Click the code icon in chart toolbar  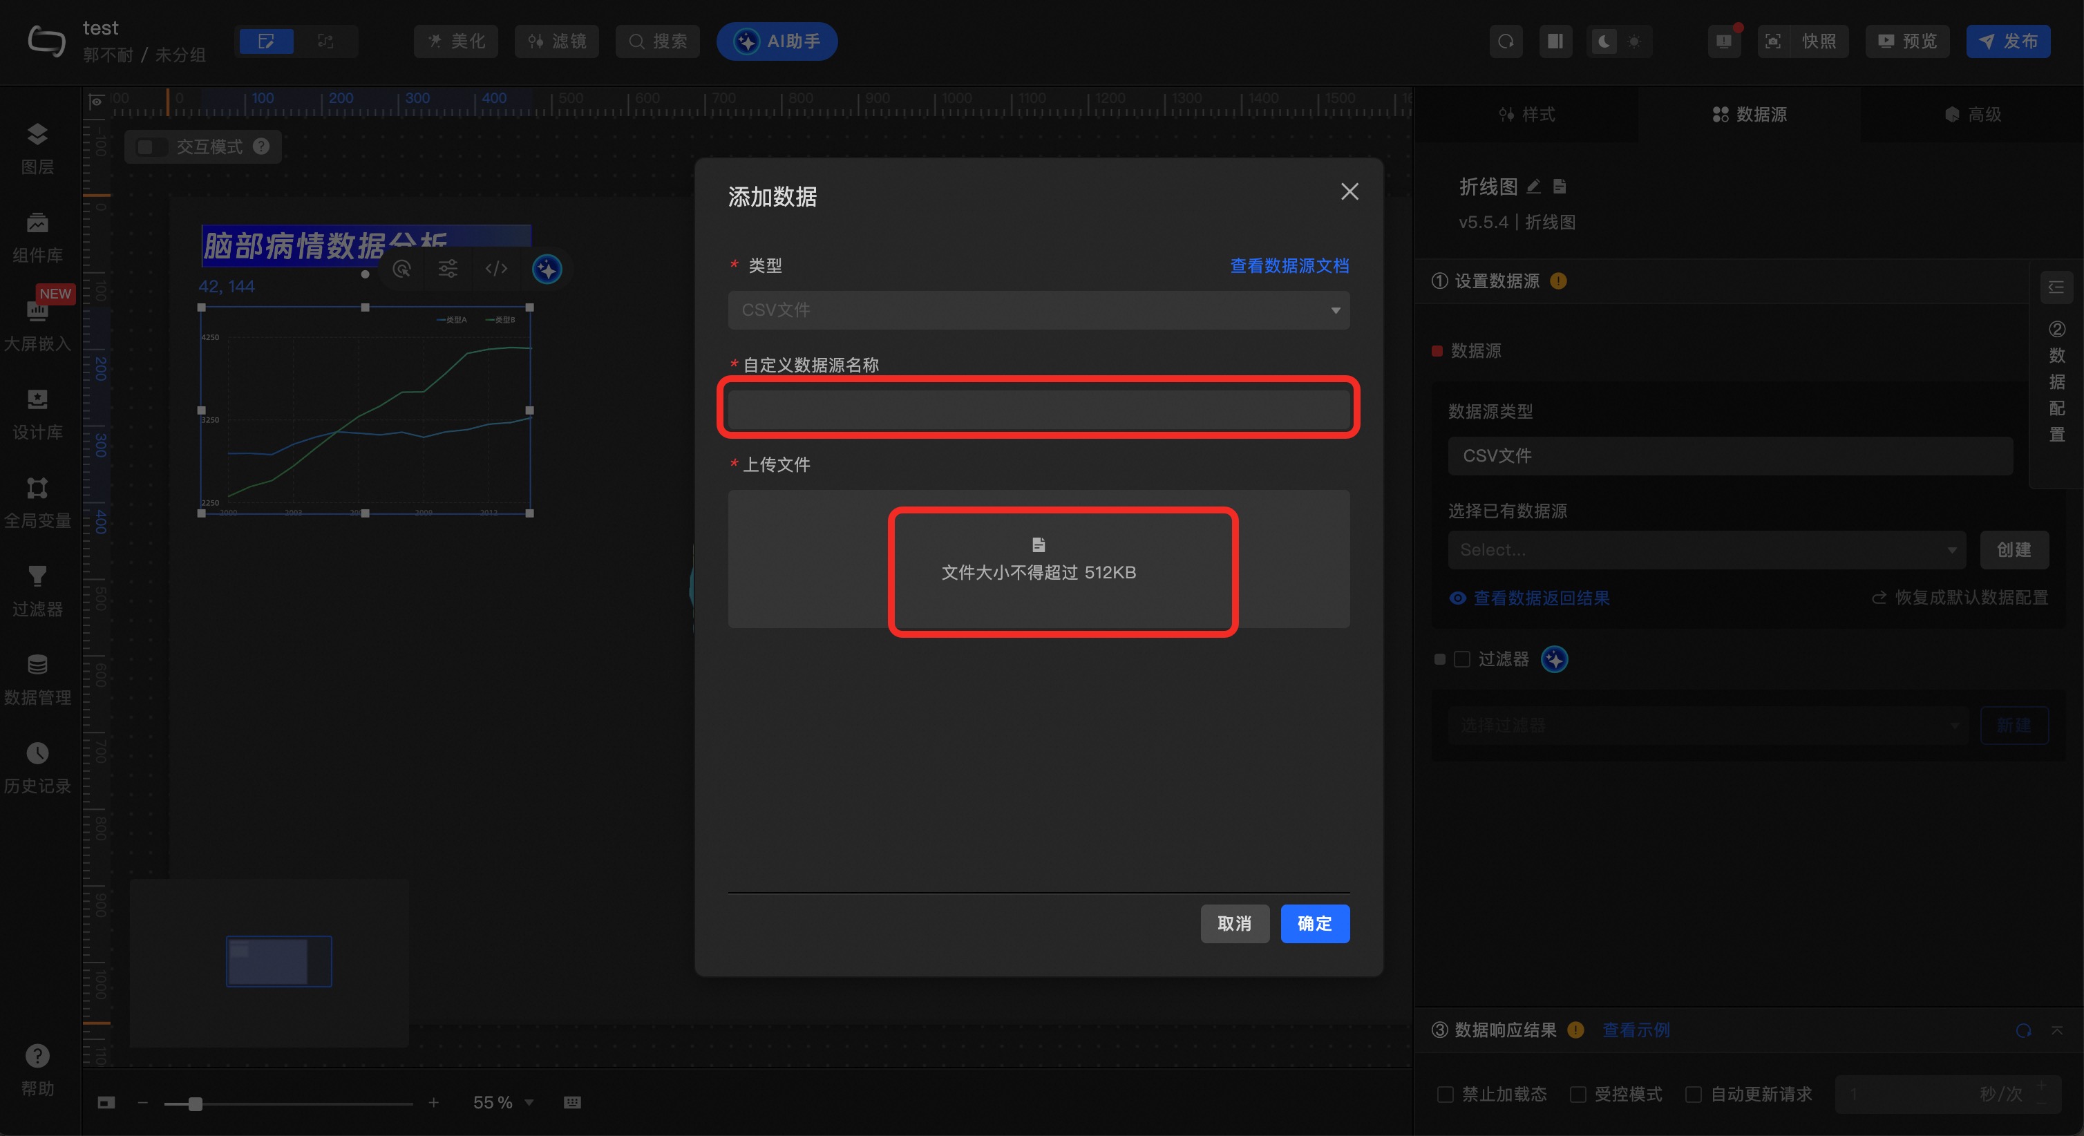496,269
